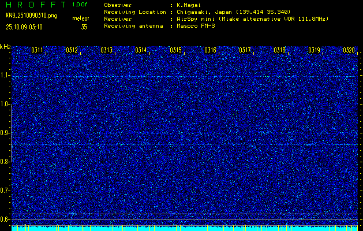
Task: Click the 0.6 frequency axis label
Action: (x=5, y=219)
